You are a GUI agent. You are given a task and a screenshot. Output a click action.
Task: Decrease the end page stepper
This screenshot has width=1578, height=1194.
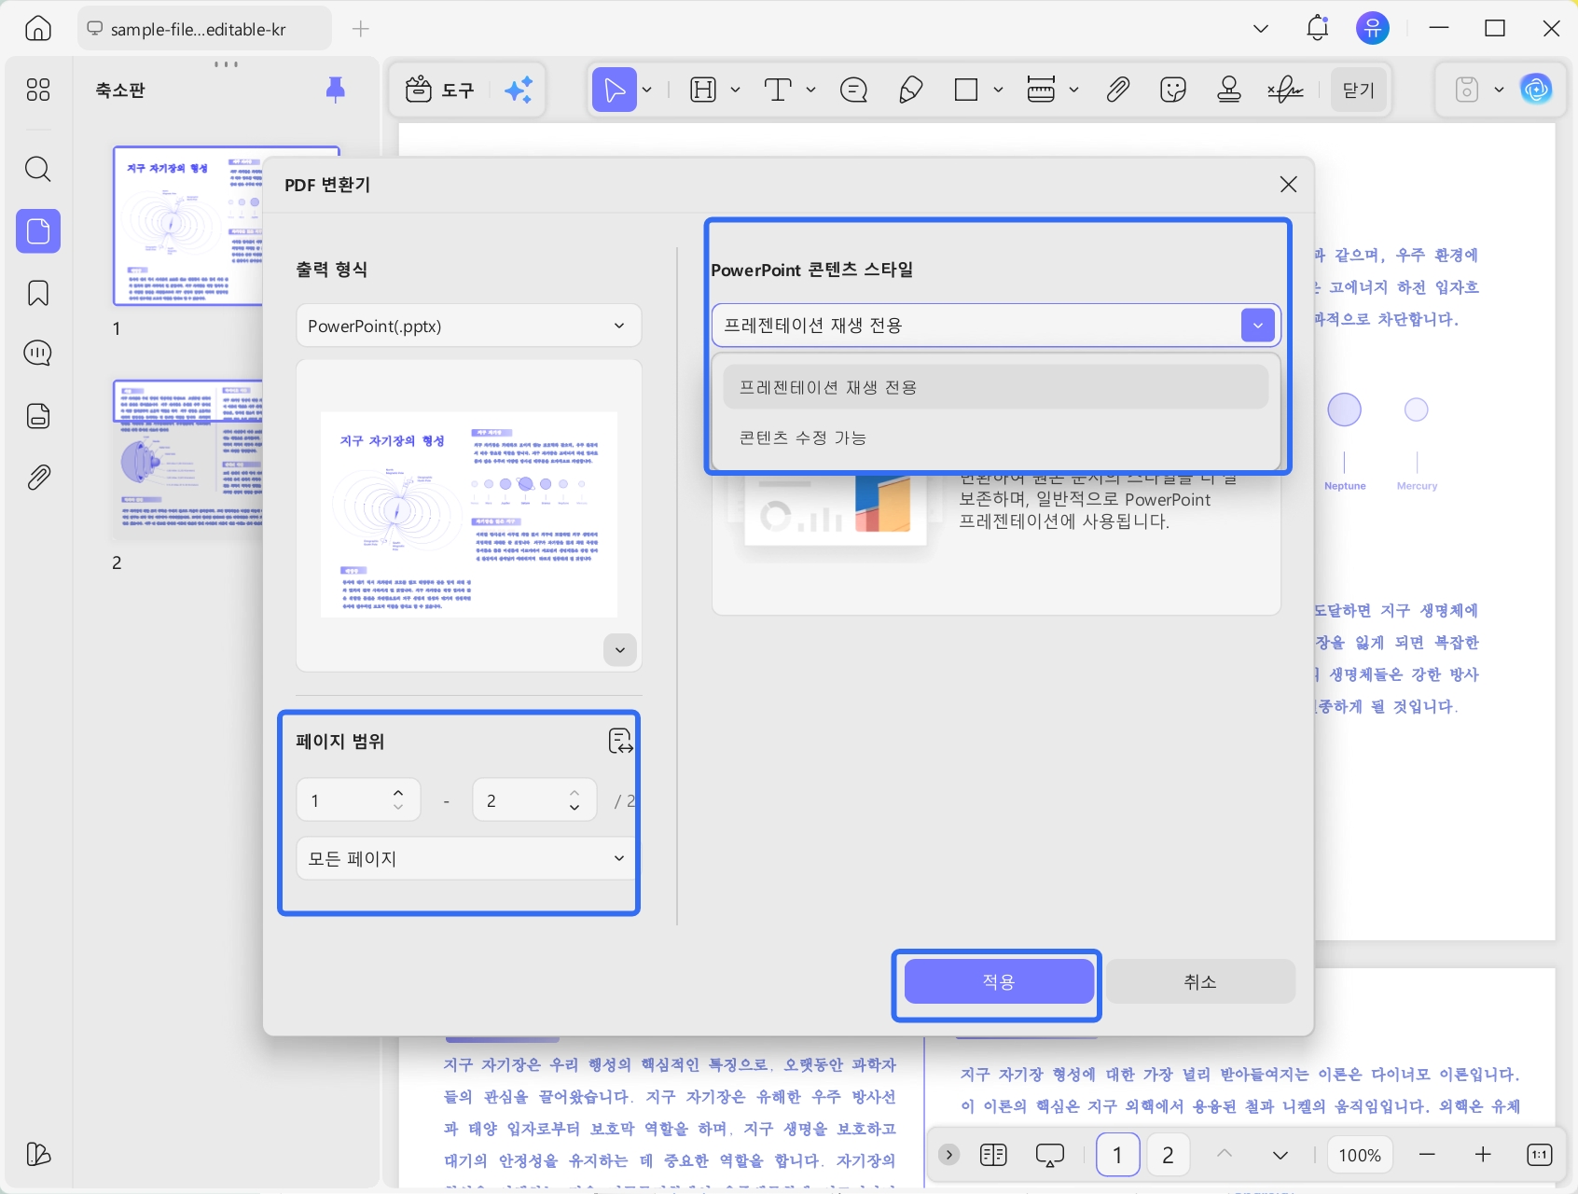(574, 808)
